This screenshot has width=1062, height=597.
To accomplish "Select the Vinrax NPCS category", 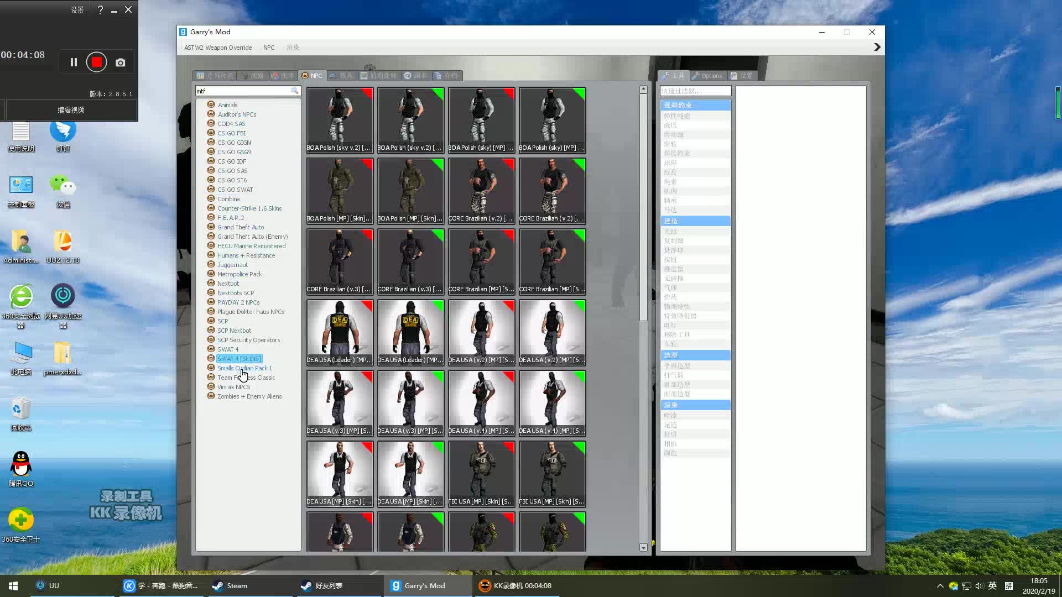I will tap(233, 387).
